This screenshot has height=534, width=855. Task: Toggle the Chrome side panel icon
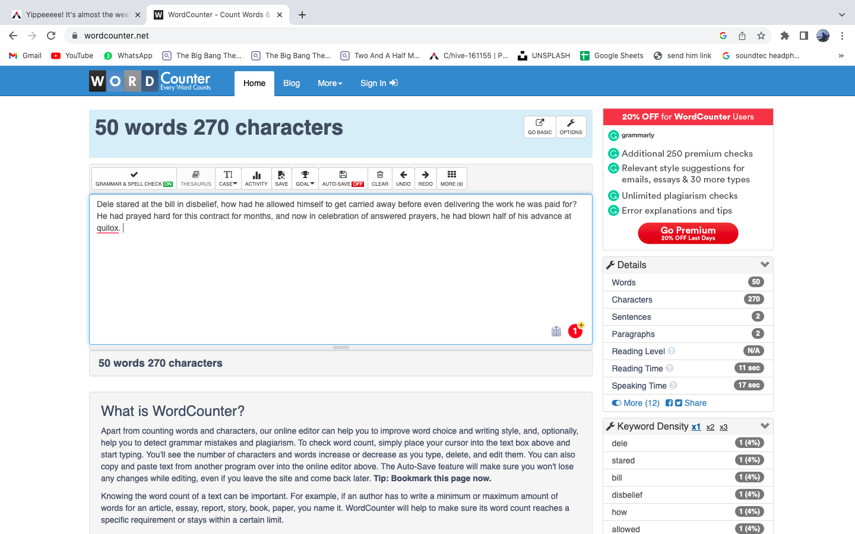click(x=804, y=36)
